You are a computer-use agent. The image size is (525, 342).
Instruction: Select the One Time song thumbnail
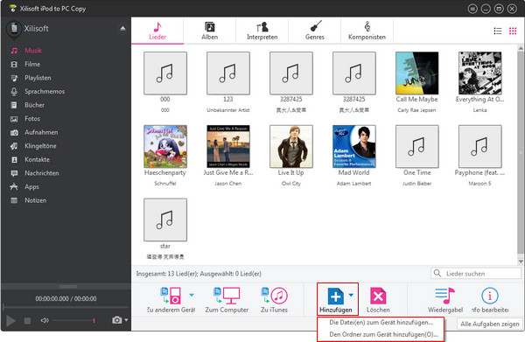416,147
